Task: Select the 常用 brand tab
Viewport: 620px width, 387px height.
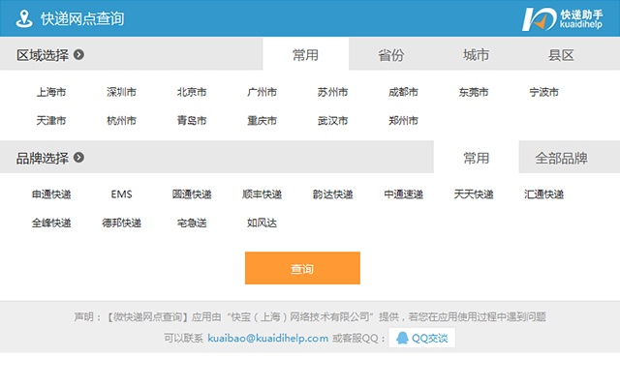Action: click(x=476, y=158)
